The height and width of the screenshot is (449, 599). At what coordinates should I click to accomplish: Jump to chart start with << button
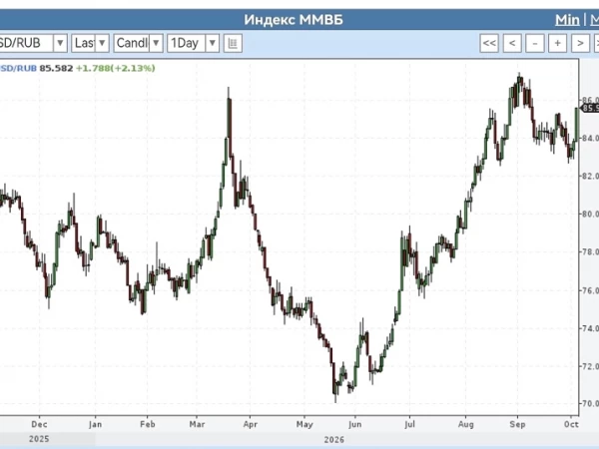tap(489, 43)
